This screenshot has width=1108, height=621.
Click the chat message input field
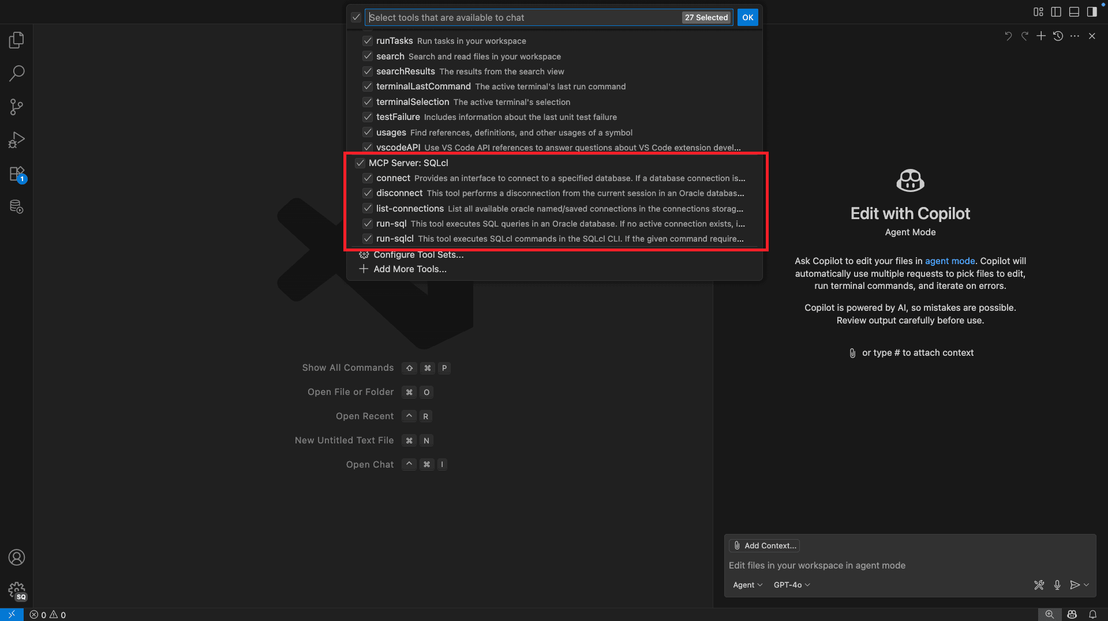click(x=866, y=565)
